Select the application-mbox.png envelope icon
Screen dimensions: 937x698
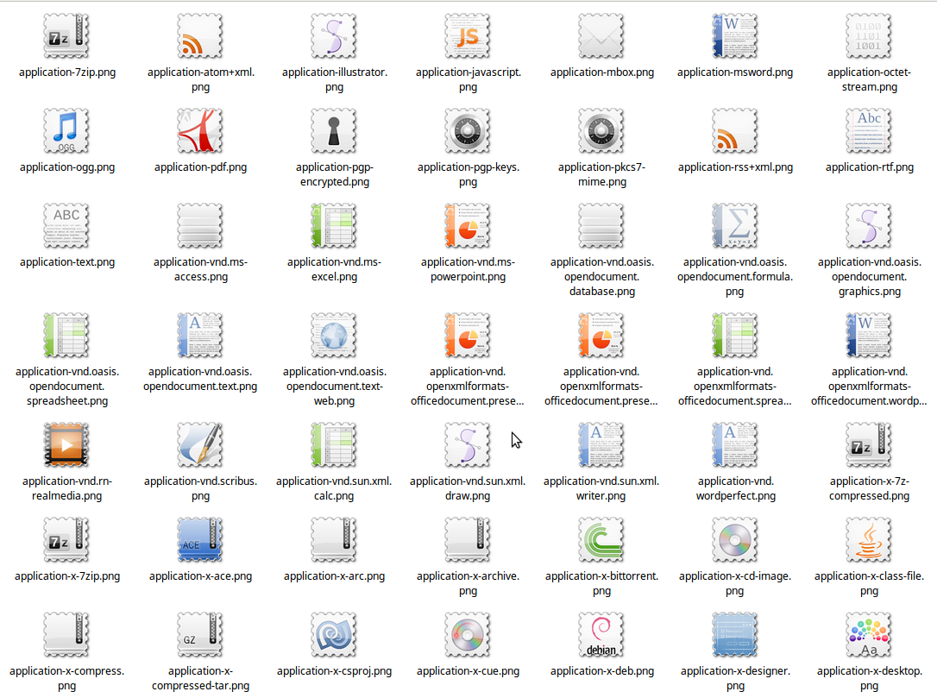coord(601,36)
